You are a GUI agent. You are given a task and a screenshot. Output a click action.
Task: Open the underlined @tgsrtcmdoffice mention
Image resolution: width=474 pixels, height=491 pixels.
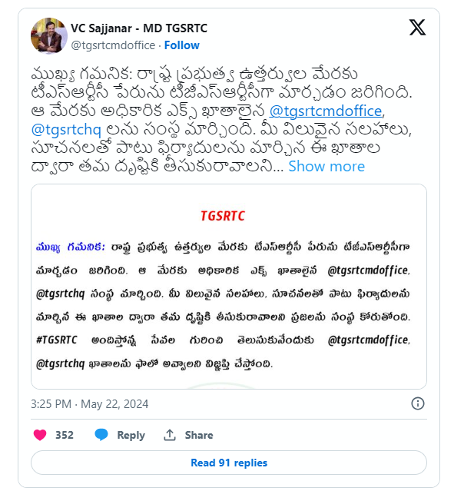click(x=326, y=111)
